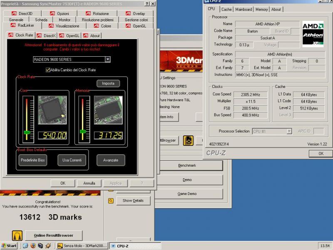The image size is (333, 250).
Task: Launch Internet Explorer from the quick launch bar
Action: pos(25,246)
